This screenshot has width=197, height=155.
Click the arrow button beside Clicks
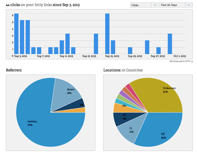pos(155,5)
